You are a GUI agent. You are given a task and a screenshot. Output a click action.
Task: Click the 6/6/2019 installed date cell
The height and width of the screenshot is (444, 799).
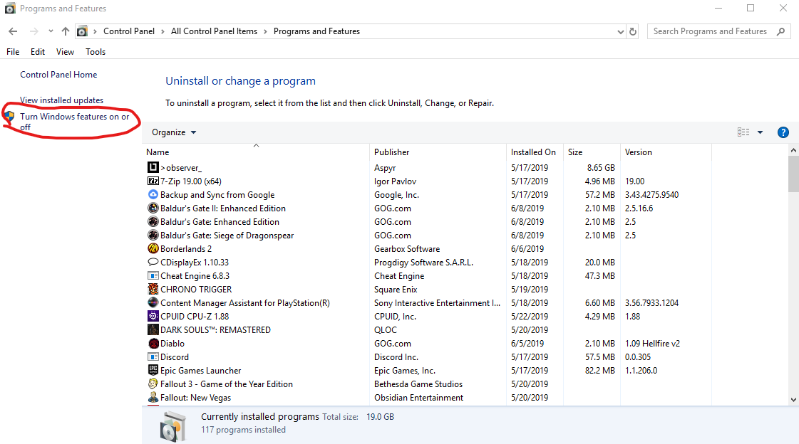point(527,249)
